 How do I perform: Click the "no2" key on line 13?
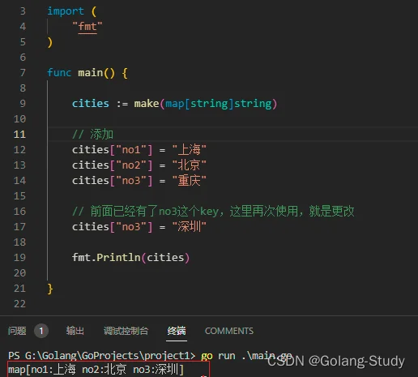(x=131, y=165)
